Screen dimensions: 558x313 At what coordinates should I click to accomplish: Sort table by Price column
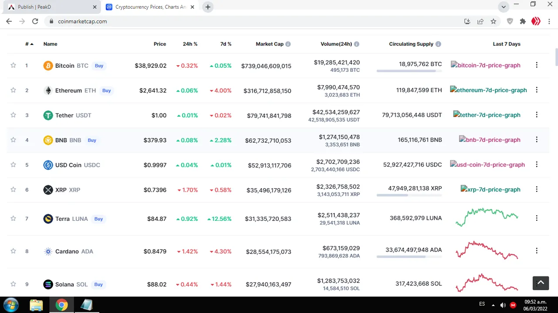click(x=160, y=44)
